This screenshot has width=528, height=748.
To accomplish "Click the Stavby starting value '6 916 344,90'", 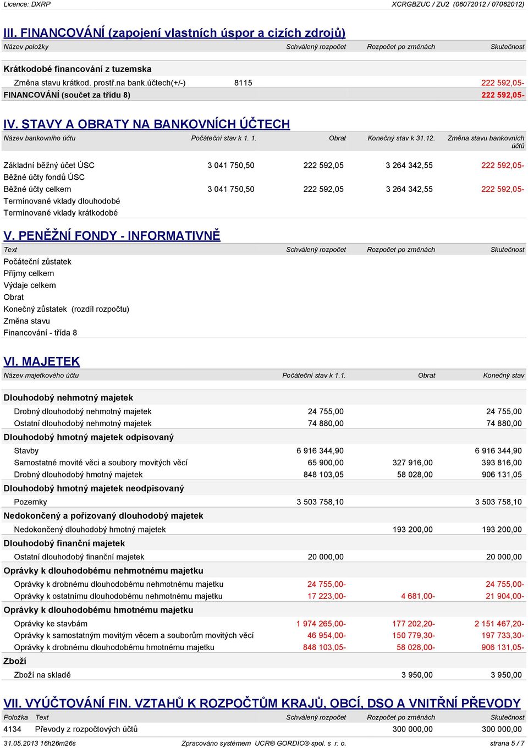I will [x=320, y=451].
